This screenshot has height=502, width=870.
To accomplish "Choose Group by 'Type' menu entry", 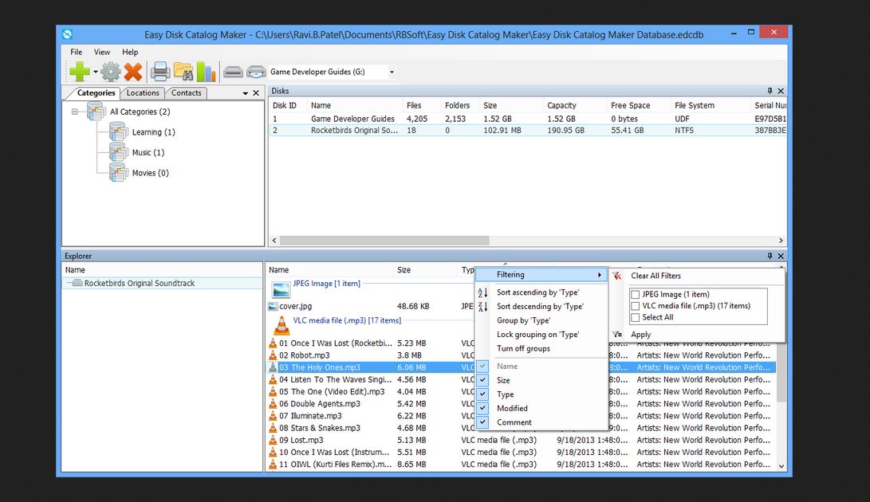I will tap(523, 320).
